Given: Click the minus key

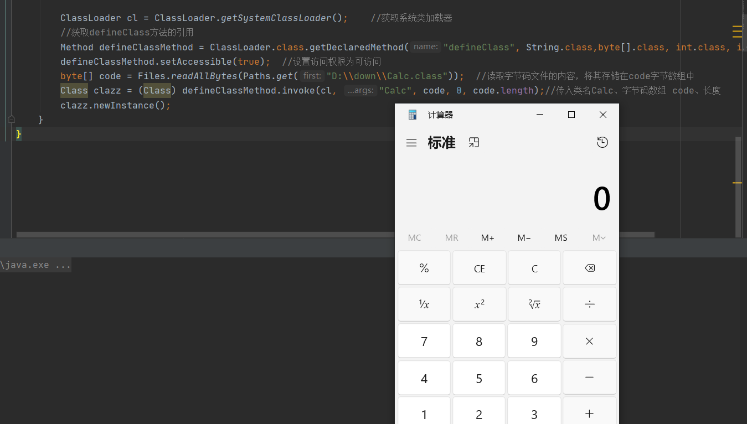Looking at the screenshot, I should tap(590, 378).
